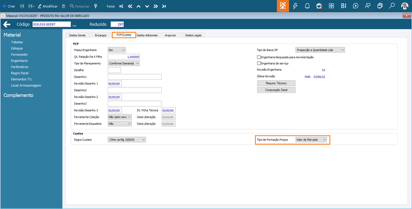The image size is (412, 209).
Task: Switch to the Dados Gerais tab
Action: tap(77, 35)
